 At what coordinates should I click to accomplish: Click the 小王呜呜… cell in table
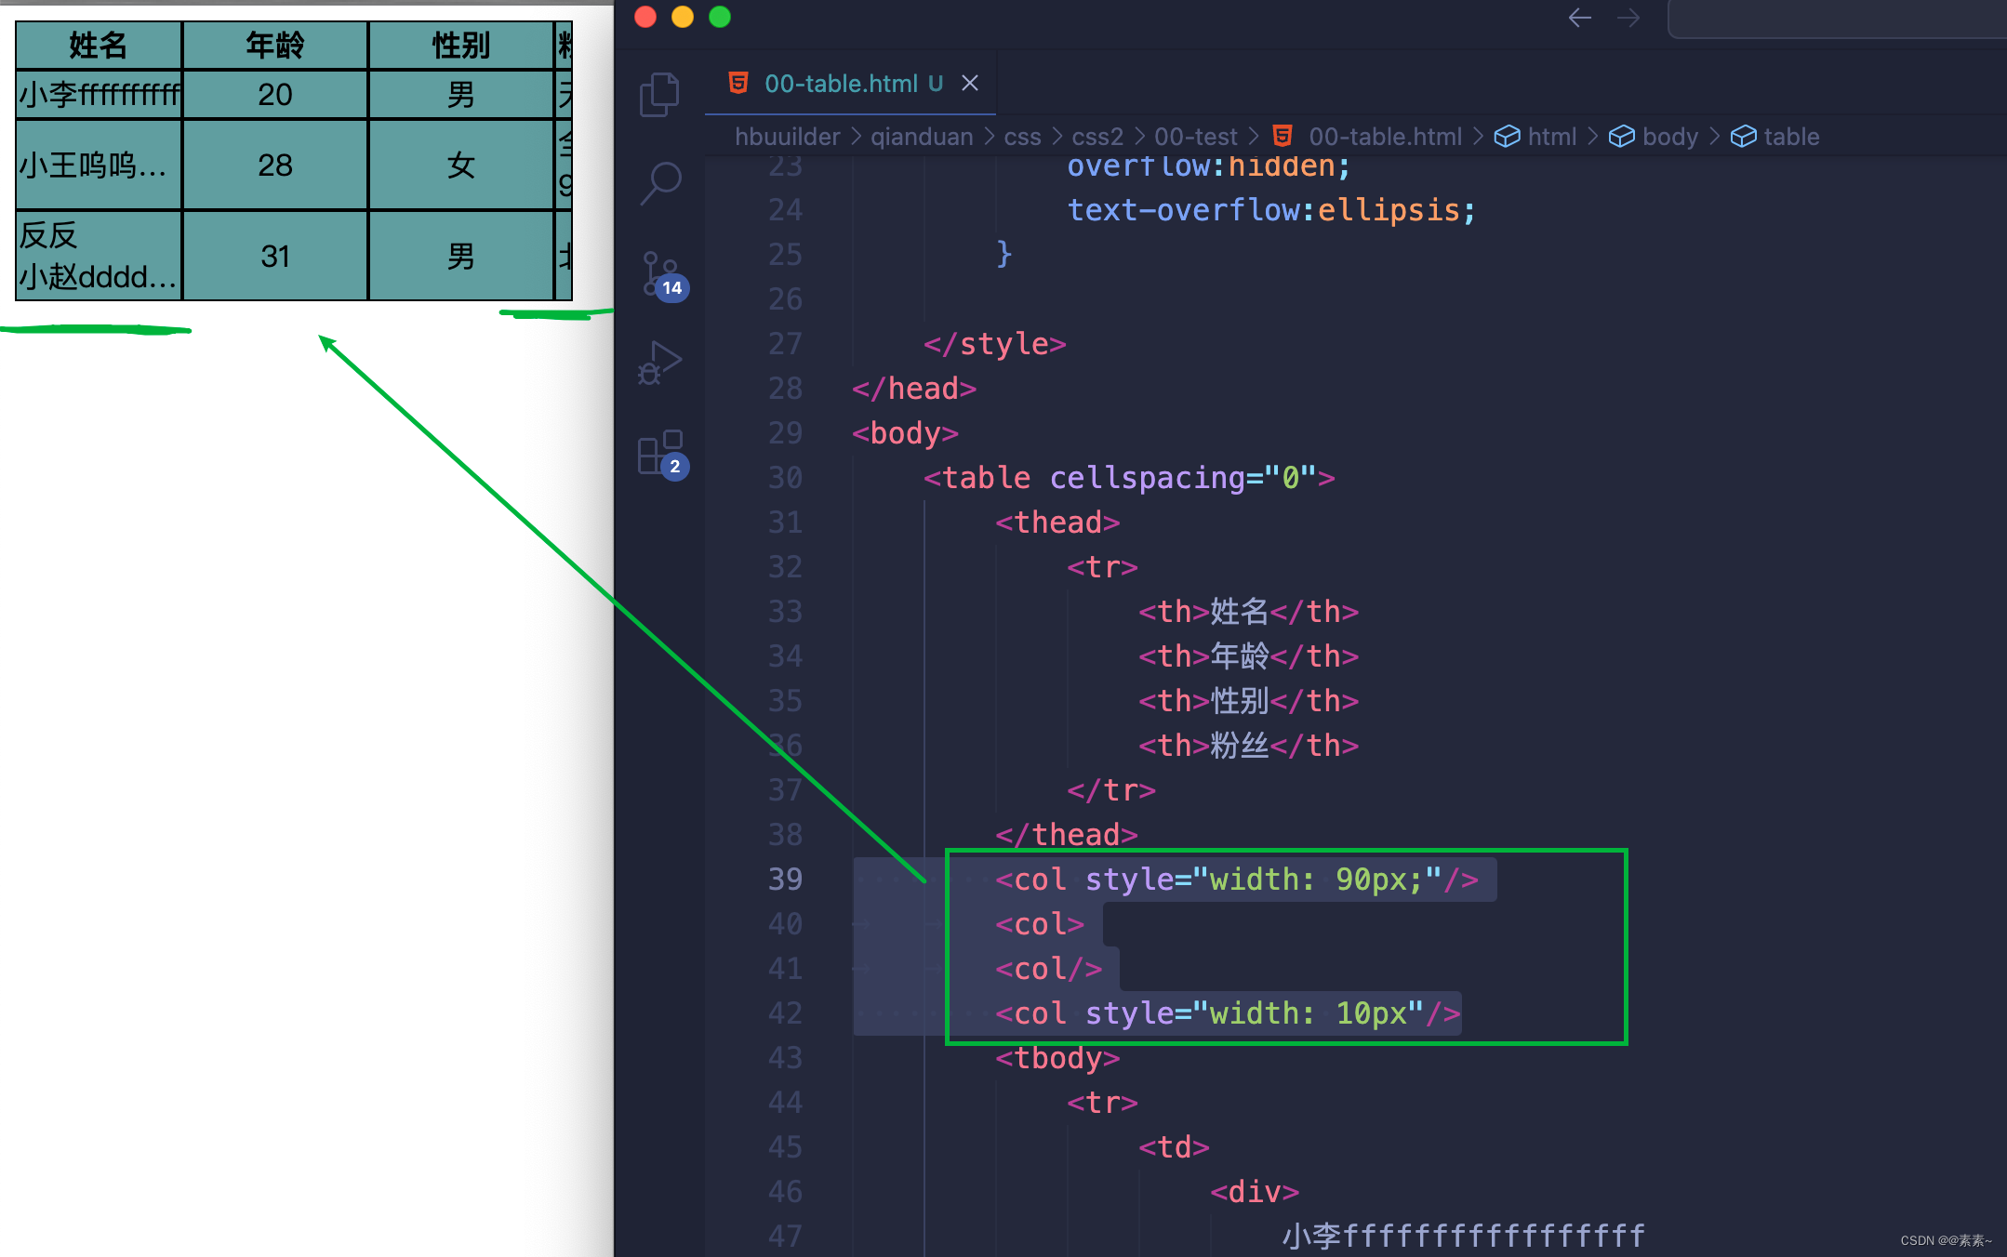coord(99,165)
